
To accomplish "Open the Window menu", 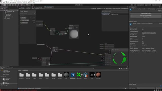I will tap(30, 3).
